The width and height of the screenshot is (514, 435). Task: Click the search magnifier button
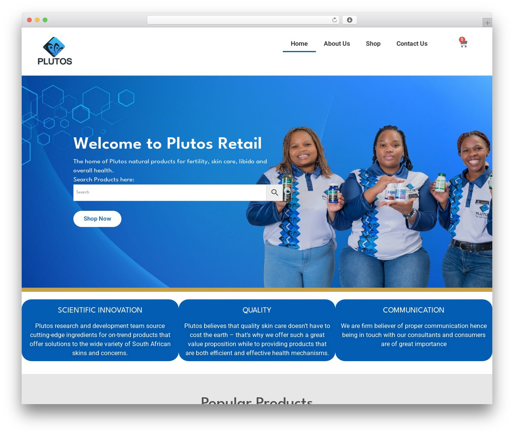pos(275,193)
